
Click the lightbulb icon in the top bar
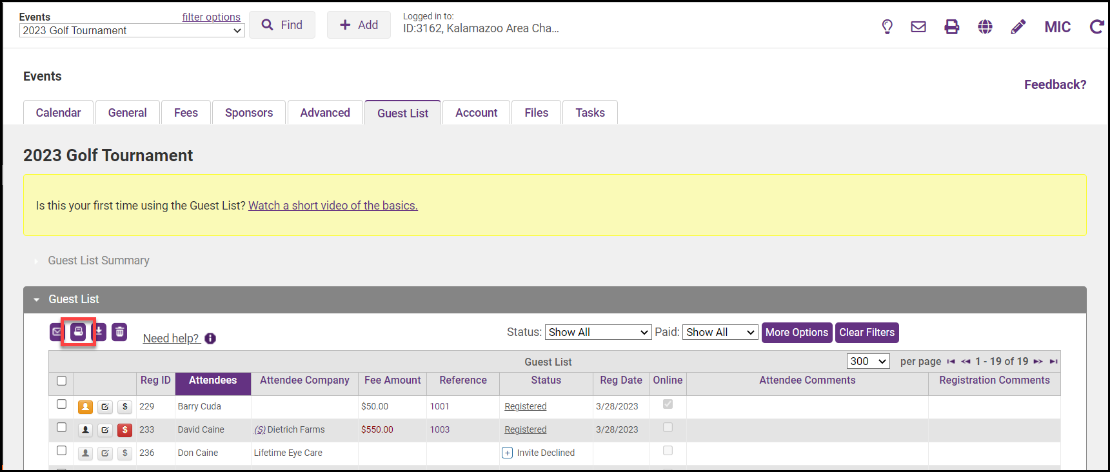pos(887,26)
